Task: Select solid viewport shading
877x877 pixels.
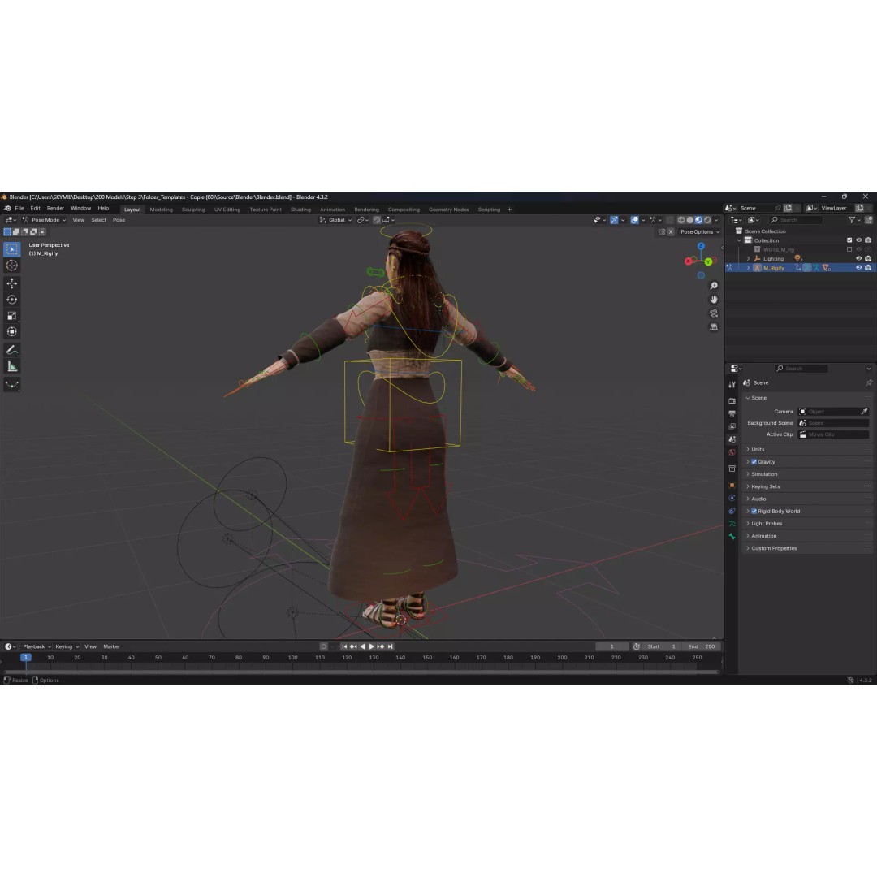Action: (689, 220)
